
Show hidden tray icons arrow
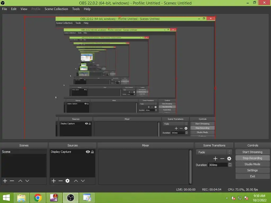coord(227,198)
